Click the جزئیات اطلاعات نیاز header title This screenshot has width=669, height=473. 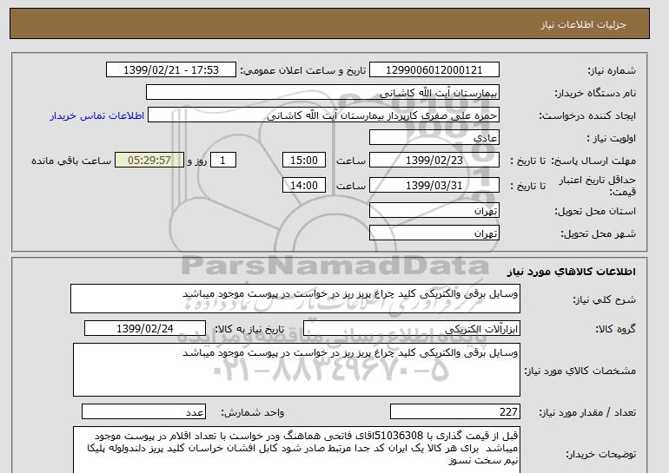pyautogui.click(x=583, y=24)
